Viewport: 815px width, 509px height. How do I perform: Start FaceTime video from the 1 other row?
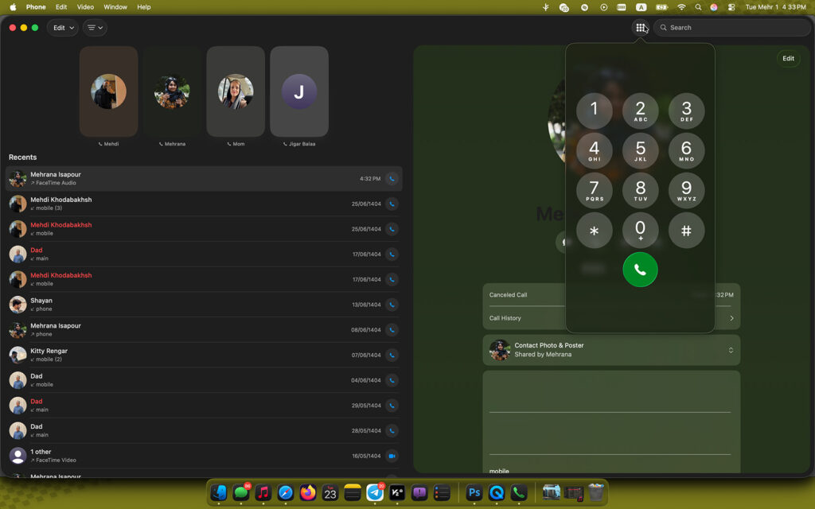coord(392,456)
